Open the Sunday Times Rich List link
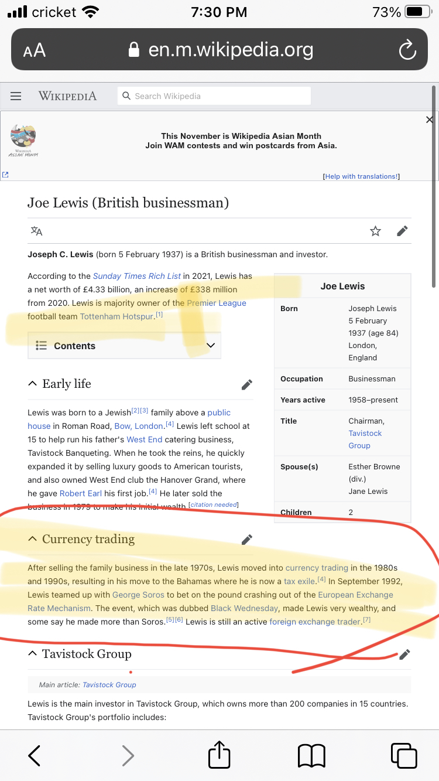The image size is (439, 781). pos(137,276)
